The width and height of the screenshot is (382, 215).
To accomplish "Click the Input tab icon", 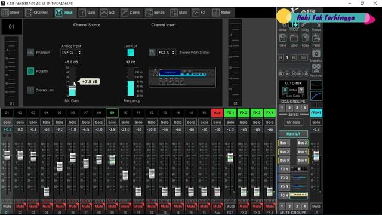I will point(58,13).
